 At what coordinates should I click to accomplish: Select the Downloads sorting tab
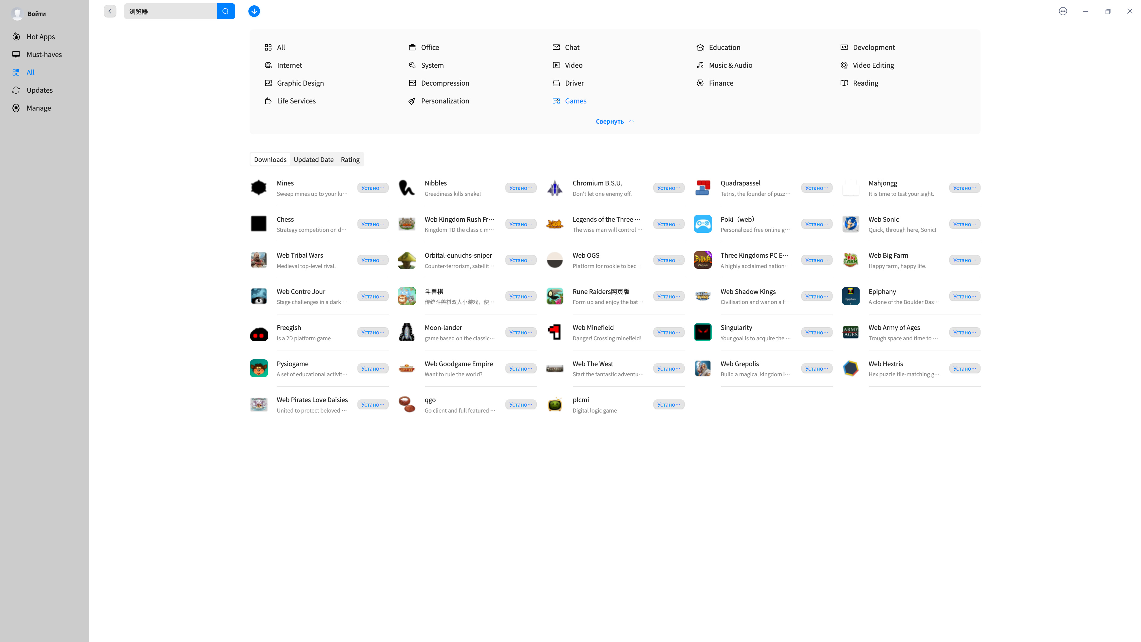(x=270, y=160)
